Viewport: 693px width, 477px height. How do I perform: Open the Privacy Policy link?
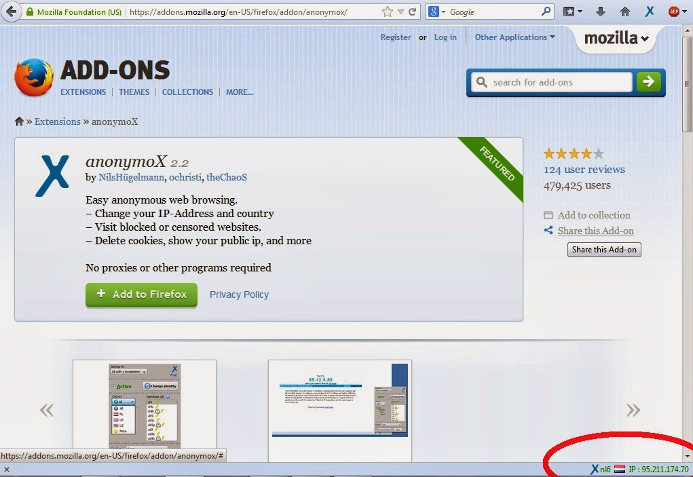tap(239, 294)
